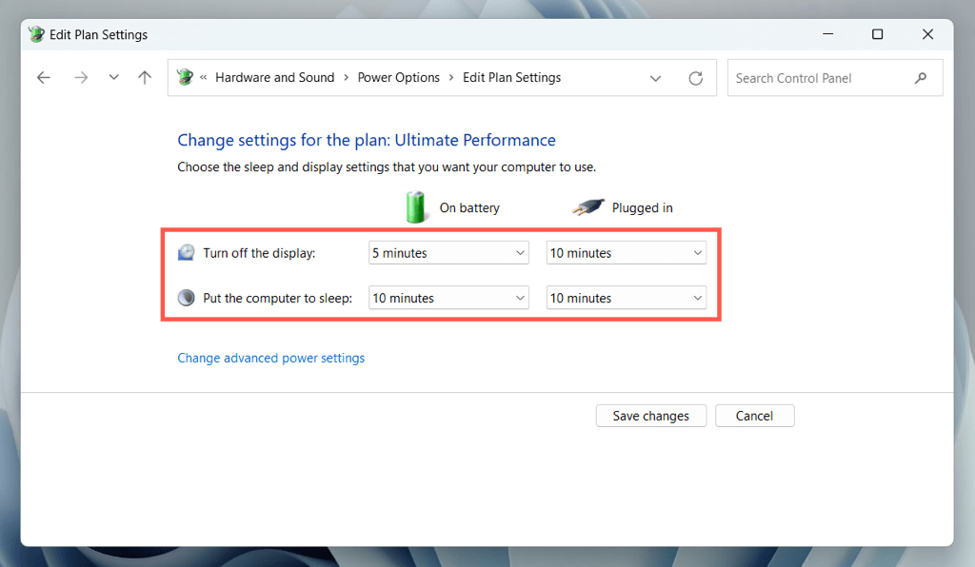Click the Forward navigation arrow
Viewport: 975px width, 567px height.
point(81,78)
